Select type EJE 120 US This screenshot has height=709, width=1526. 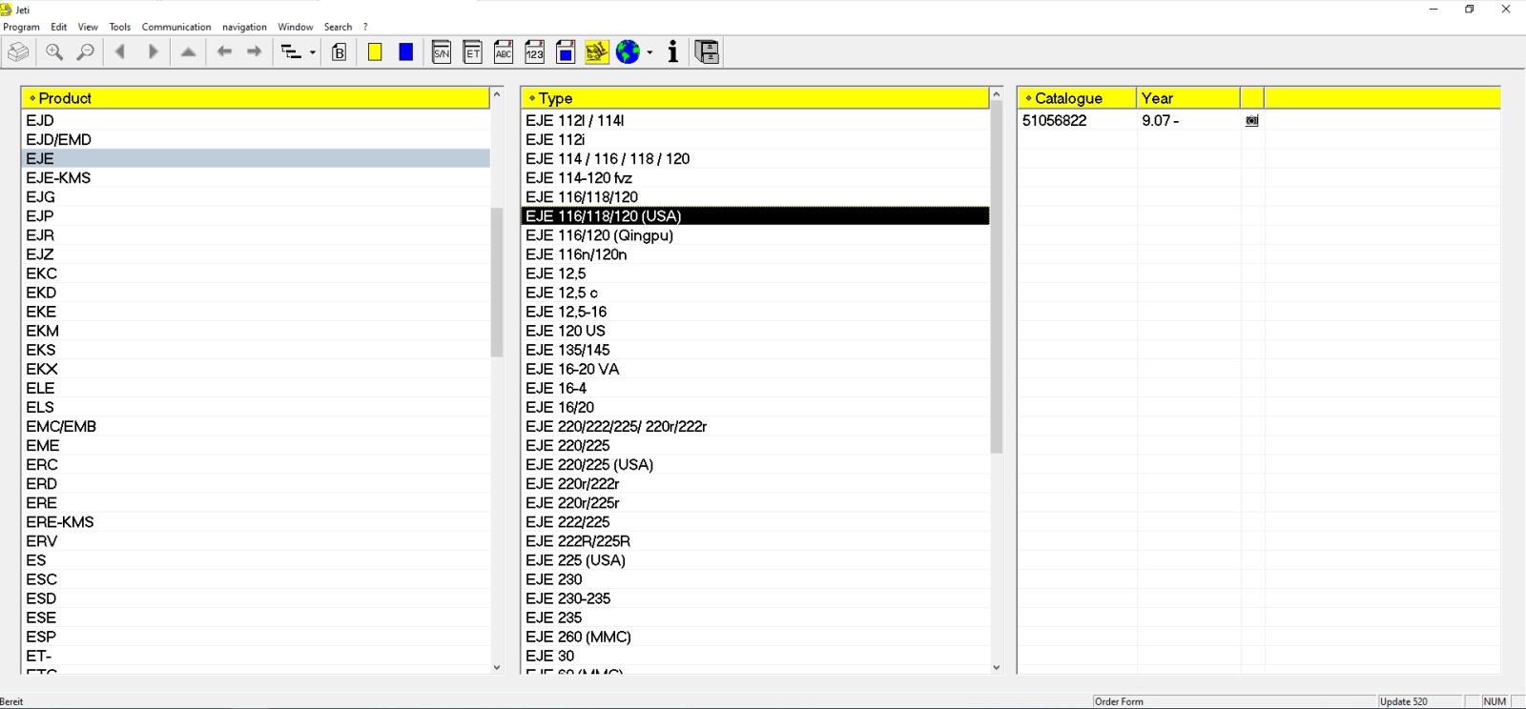point(755,331)
